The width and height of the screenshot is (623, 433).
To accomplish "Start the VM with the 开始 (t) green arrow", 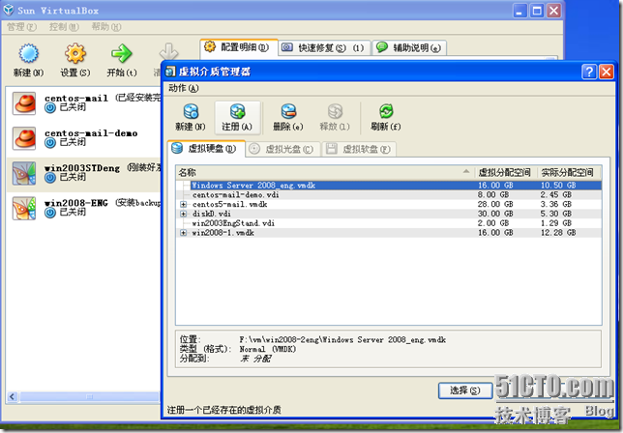I will click(x=122, y=53).
